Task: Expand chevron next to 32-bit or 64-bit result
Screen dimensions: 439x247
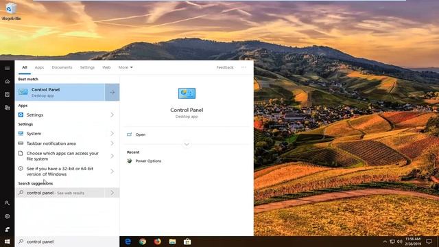Action: click(x=112, y=172)
